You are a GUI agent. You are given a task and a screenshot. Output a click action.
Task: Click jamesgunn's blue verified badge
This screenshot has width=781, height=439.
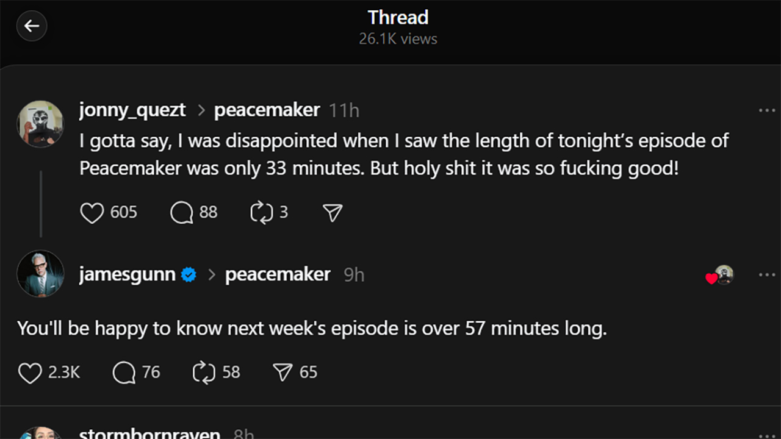189,276
